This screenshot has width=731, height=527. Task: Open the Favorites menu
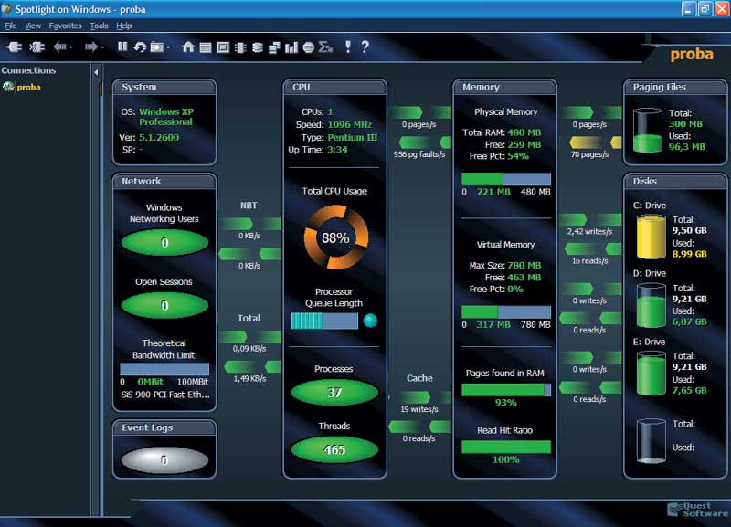[x=65, y=26]
